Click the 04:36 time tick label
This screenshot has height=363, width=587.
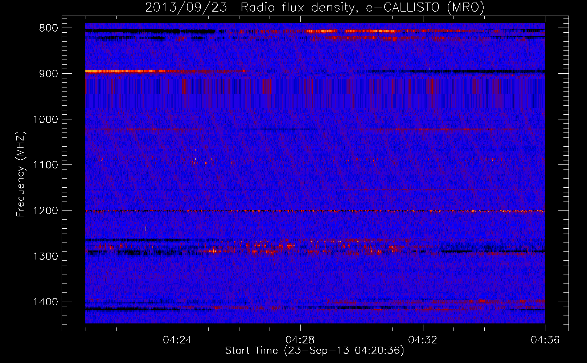pos(545,340)
